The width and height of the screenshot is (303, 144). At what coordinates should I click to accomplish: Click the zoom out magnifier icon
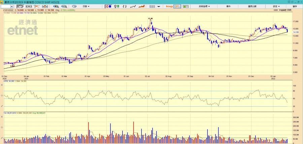(x=63, y=6)
